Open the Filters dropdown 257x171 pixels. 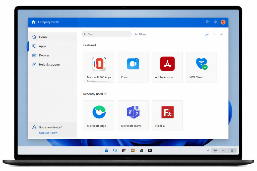pos(140,34)
